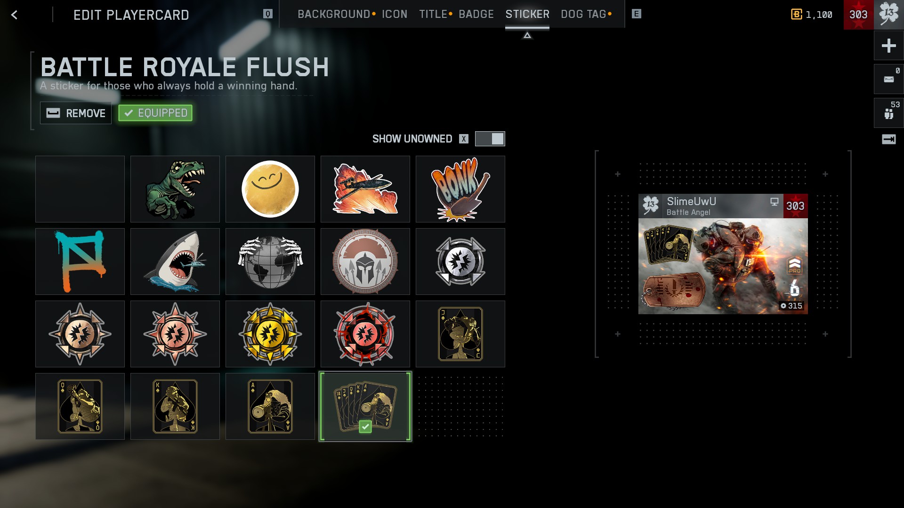The height and width of the screenshot is (508, 904).
Task: Remove the current sticker
Action: [x=76, y=113]
